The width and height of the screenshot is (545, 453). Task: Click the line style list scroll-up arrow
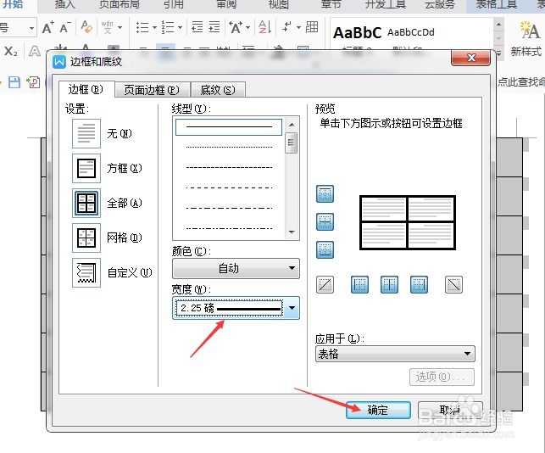point(292,125)
